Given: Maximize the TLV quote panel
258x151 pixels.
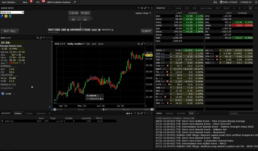Looking at the screenshot, I should pyautogui.click(x=48, y=38).
